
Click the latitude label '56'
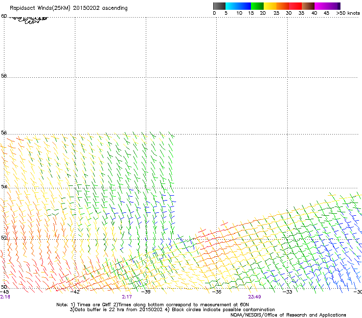pyautogui.click(x=4, y=133)
